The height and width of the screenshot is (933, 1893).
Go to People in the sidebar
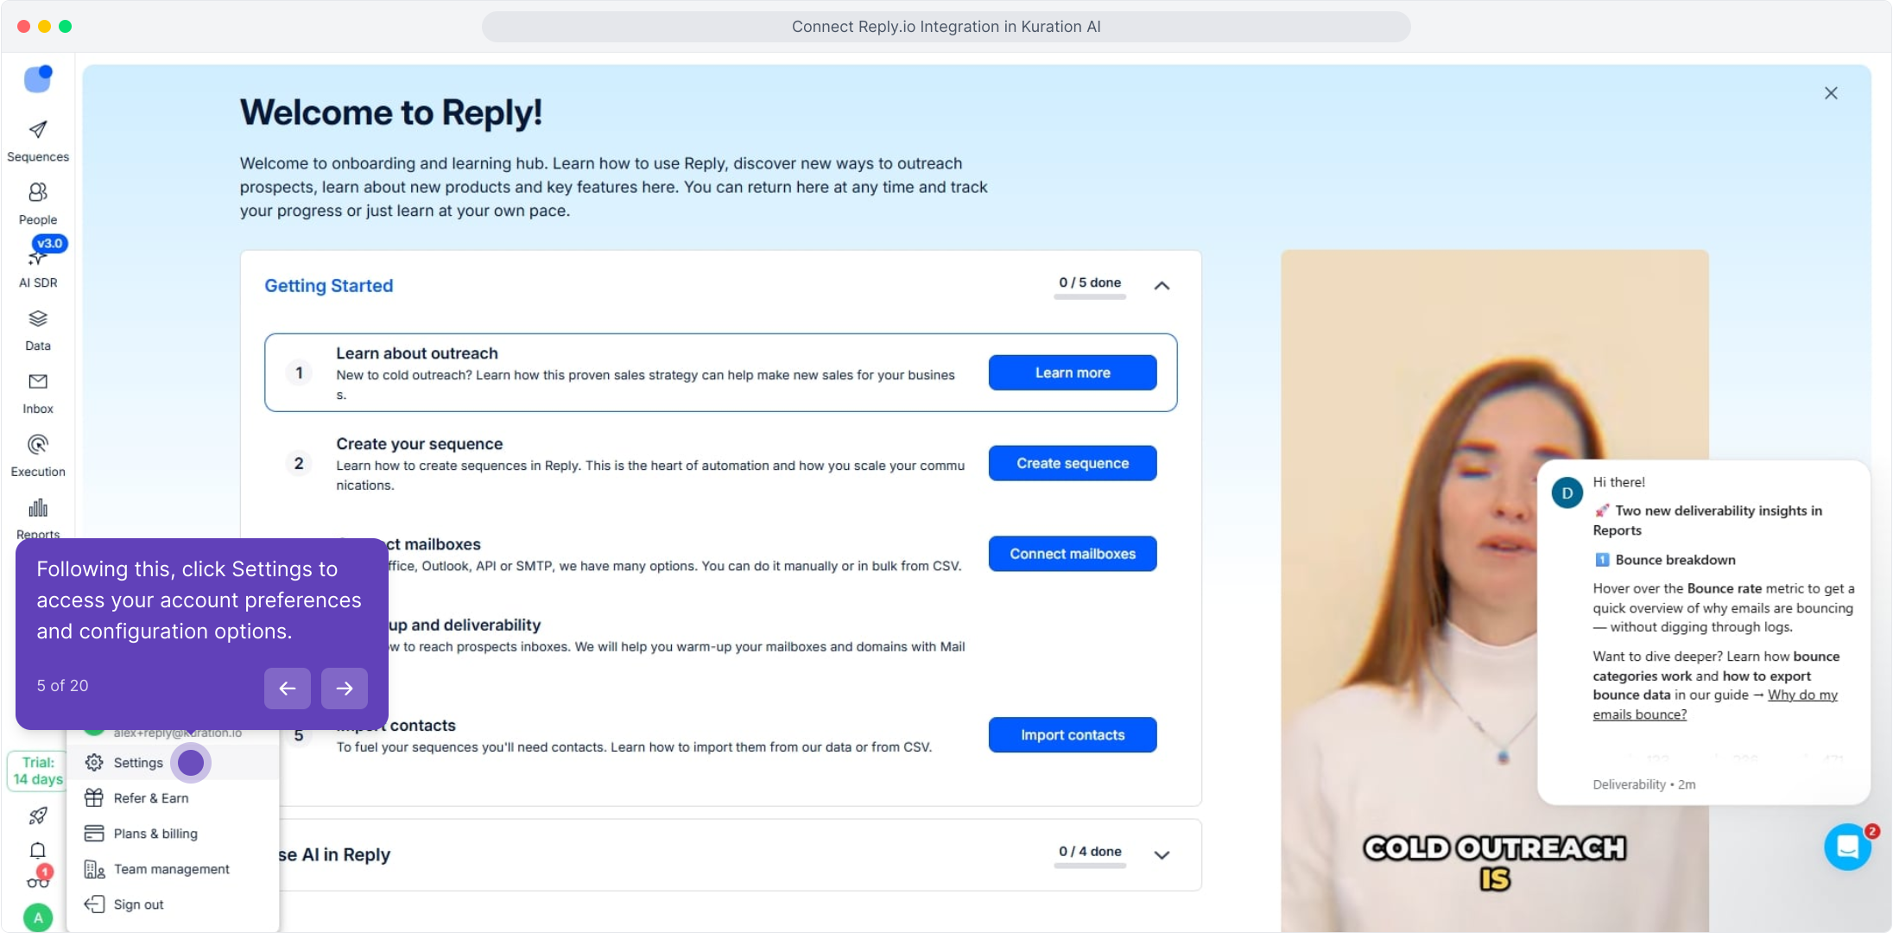coord(38,205)
